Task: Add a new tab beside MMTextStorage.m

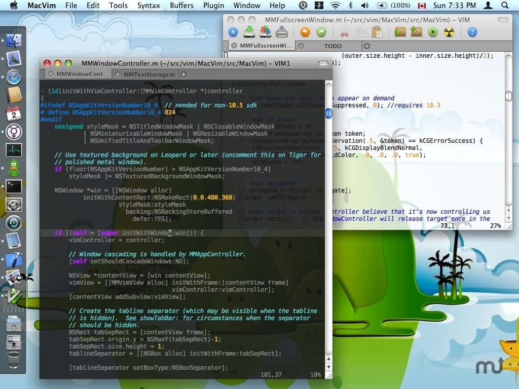Action: (183, 74)
